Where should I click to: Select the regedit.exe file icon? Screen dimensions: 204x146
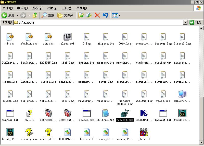(x=125, y=113)
